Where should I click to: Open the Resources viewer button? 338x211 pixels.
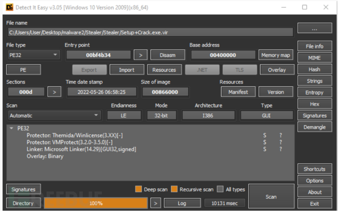164,70
